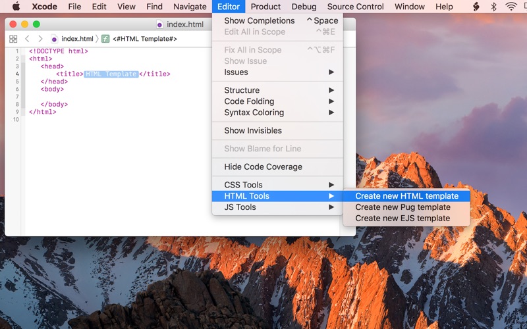
Task: Expand the CSS Tools submenu
Action: (277, 185)
